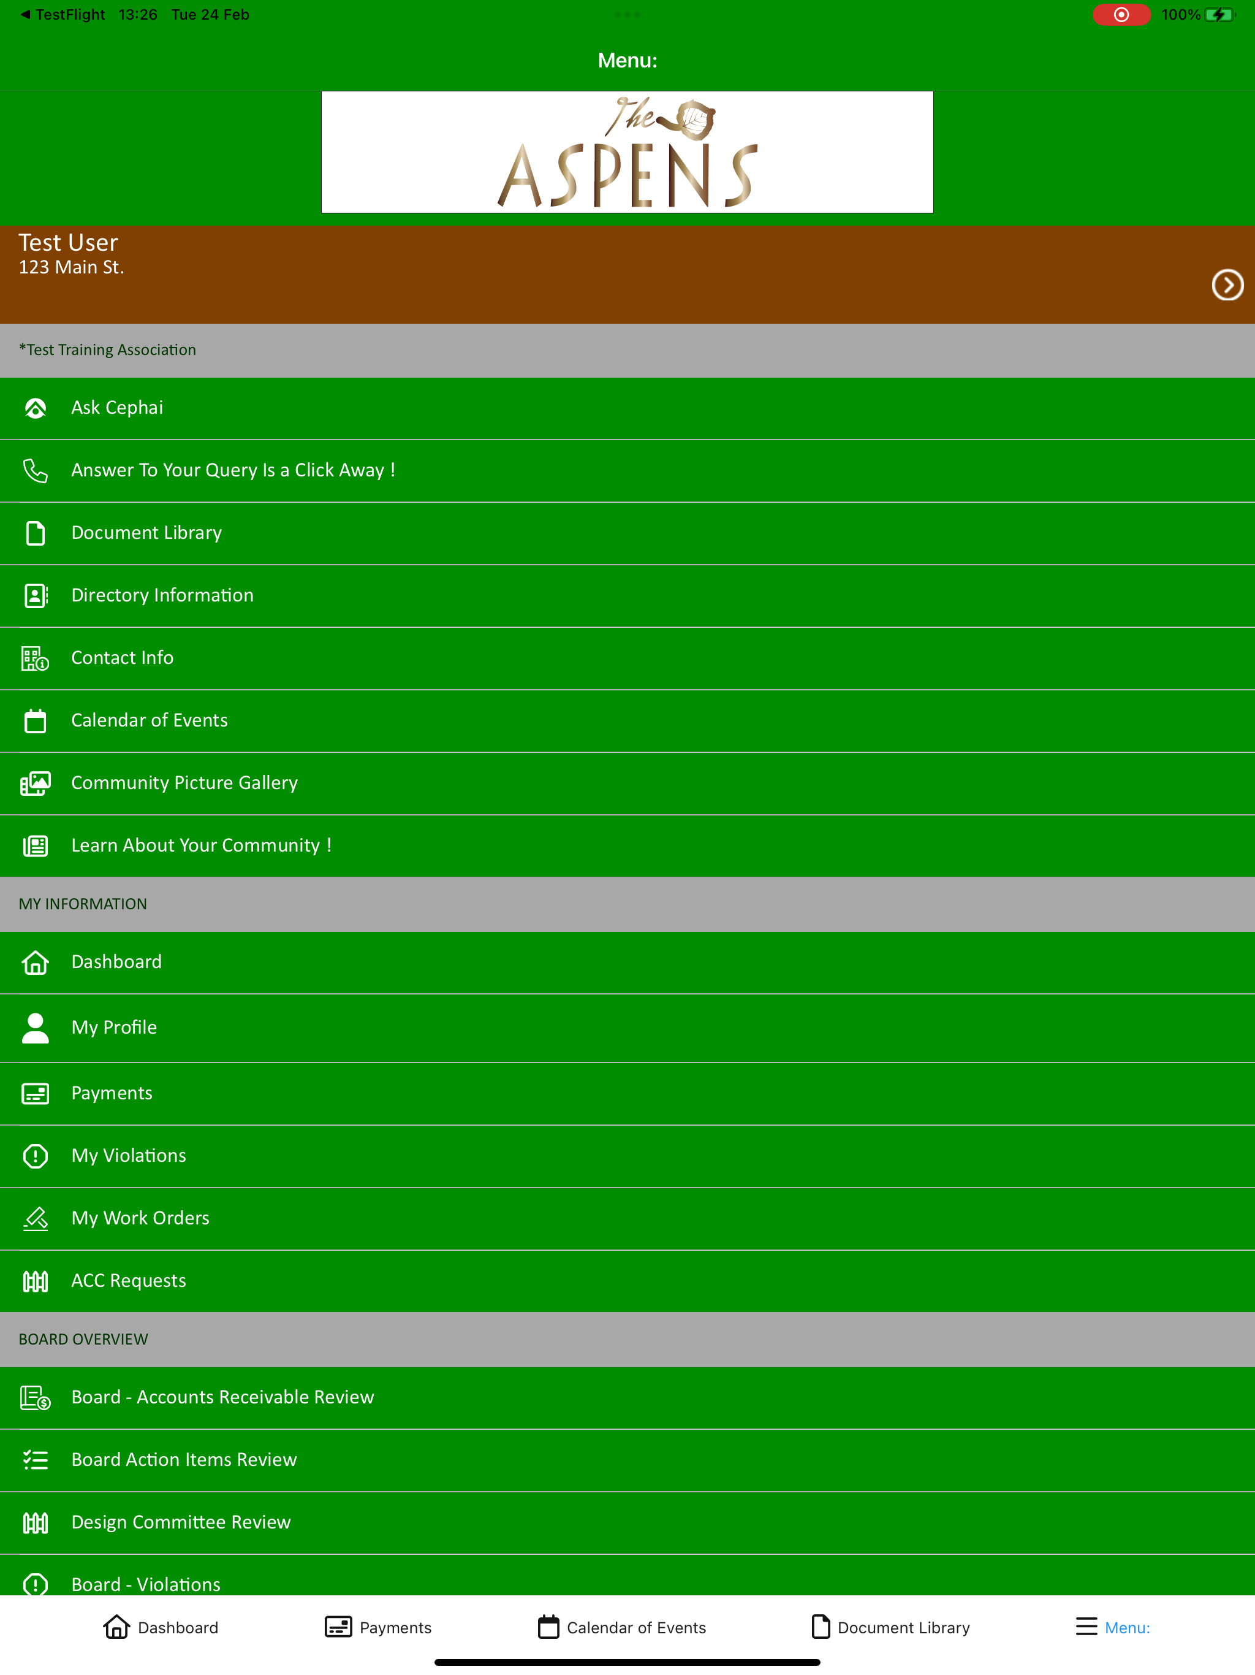The height and width of the screenshot is (1675, 1255).
Task: Tap the Accounts Receivable Review ledger icon
Action: 36,1398
